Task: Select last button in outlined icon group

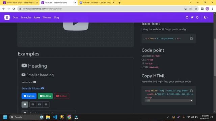Action: [x=46, y=105]
